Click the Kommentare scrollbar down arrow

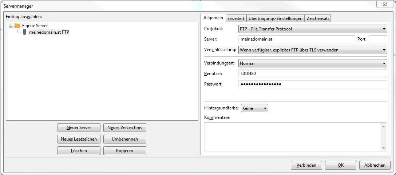[x=384, y=148]
